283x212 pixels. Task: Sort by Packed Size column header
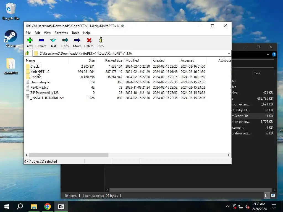pyautogui.click(x=110, y=60)
